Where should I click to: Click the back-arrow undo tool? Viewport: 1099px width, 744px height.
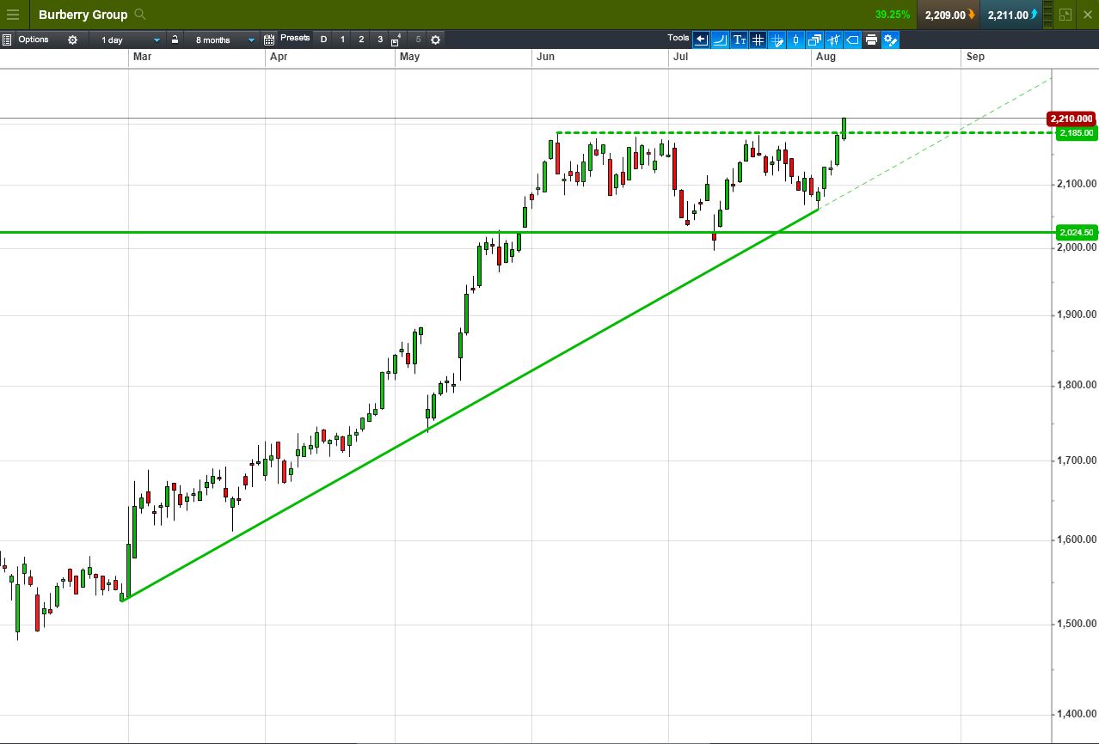(701, 40)
